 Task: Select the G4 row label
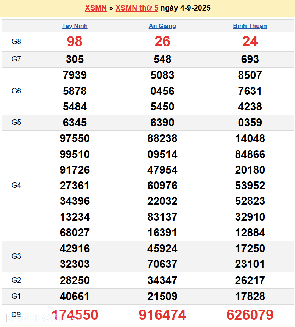pyautogui.click(x=16, y=186)
